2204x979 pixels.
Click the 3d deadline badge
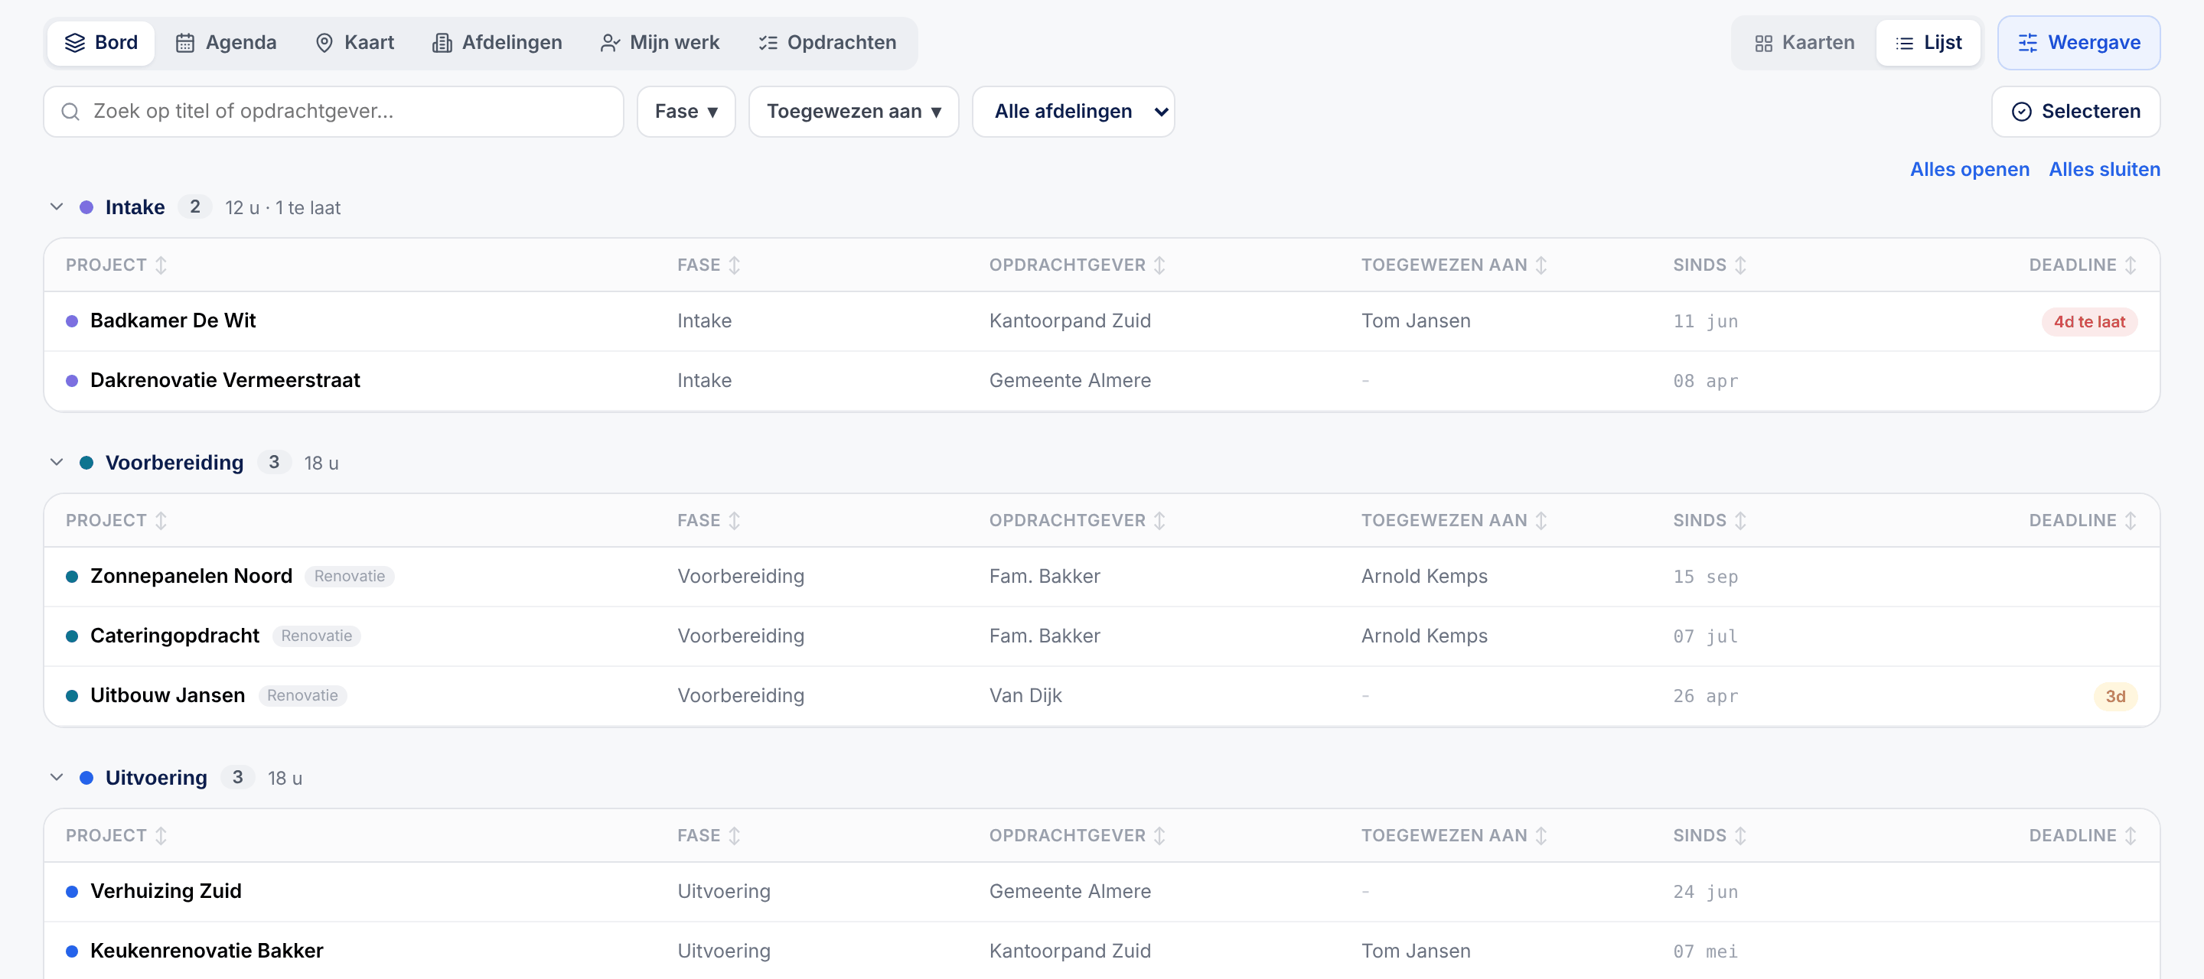coord(2115,697)
